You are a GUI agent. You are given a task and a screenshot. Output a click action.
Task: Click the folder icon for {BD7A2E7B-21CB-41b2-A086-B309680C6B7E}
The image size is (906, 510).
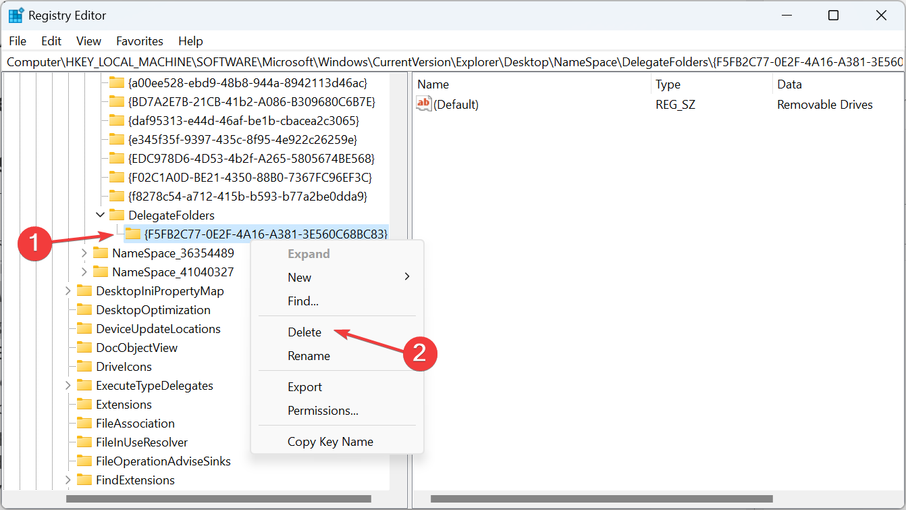(117, 102)
